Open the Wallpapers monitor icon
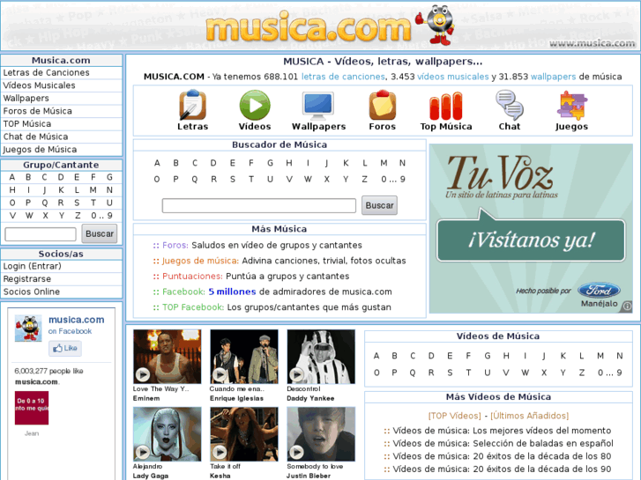The image size is (641, 480). 318,106
